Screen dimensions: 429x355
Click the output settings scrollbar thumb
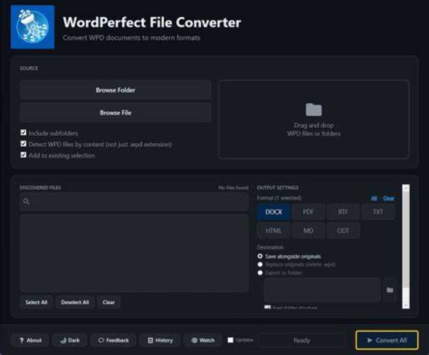coord(406,240)
